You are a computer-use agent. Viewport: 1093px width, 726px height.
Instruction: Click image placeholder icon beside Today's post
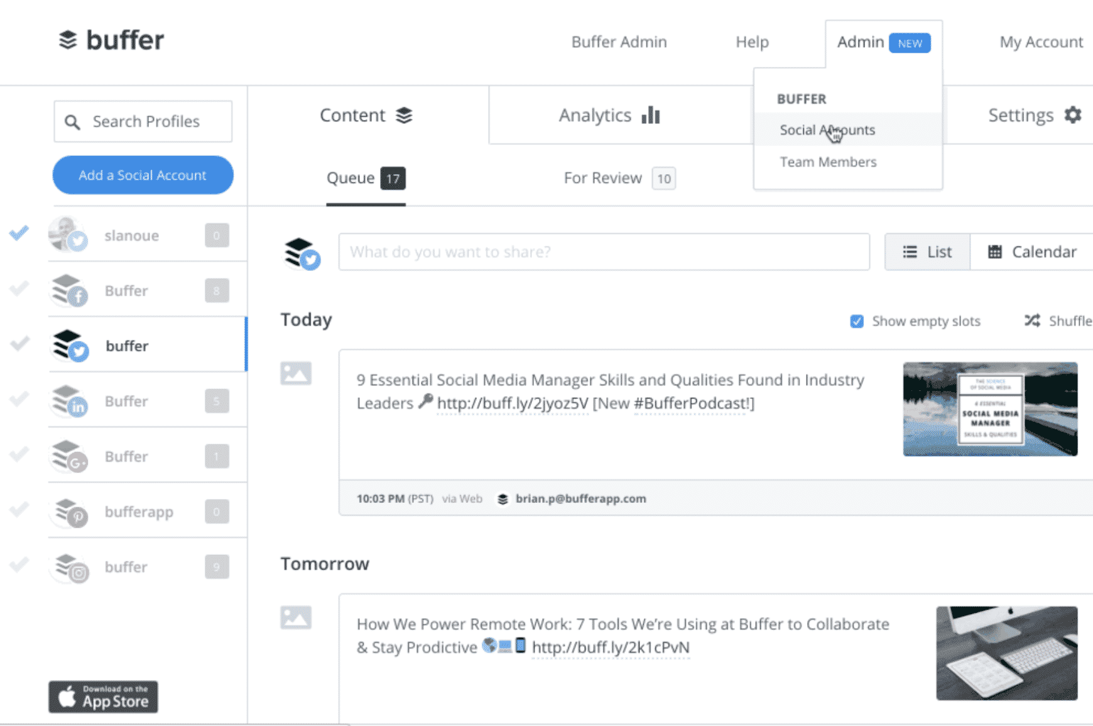(x=296, y=373)
